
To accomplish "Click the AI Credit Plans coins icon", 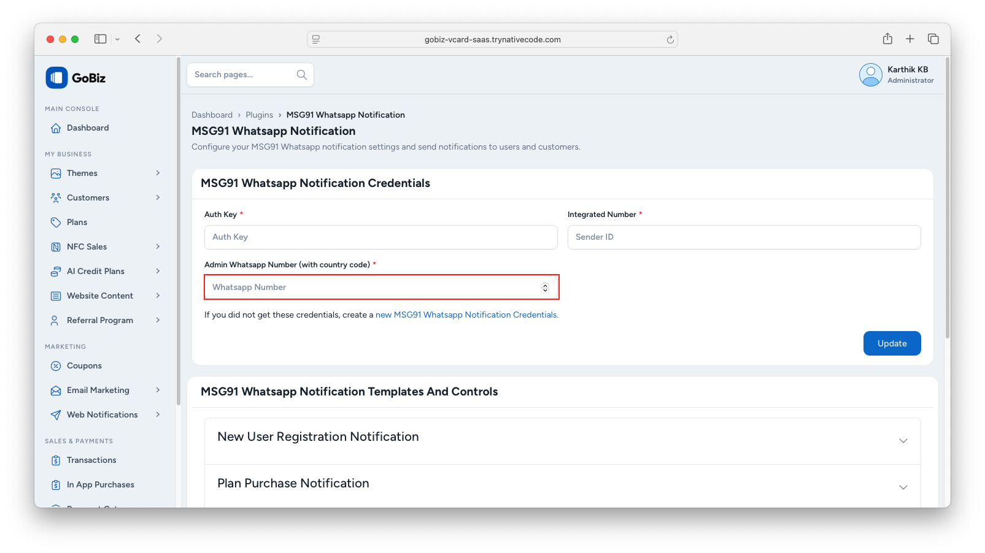I will 56,272.
